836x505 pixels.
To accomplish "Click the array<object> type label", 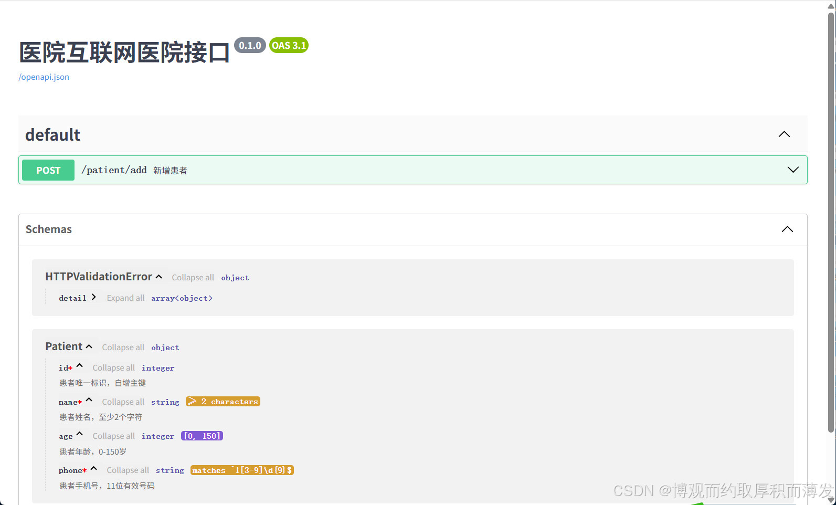I will pos(182,298).
